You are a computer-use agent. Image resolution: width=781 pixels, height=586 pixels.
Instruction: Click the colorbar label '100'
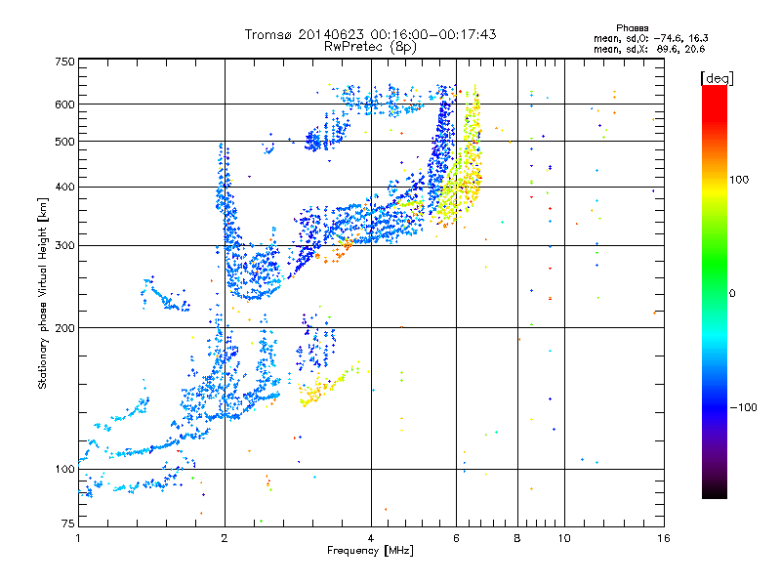tap(739, 180)
